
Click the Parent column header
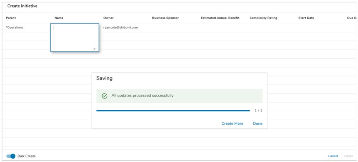[x=11, y=18]
